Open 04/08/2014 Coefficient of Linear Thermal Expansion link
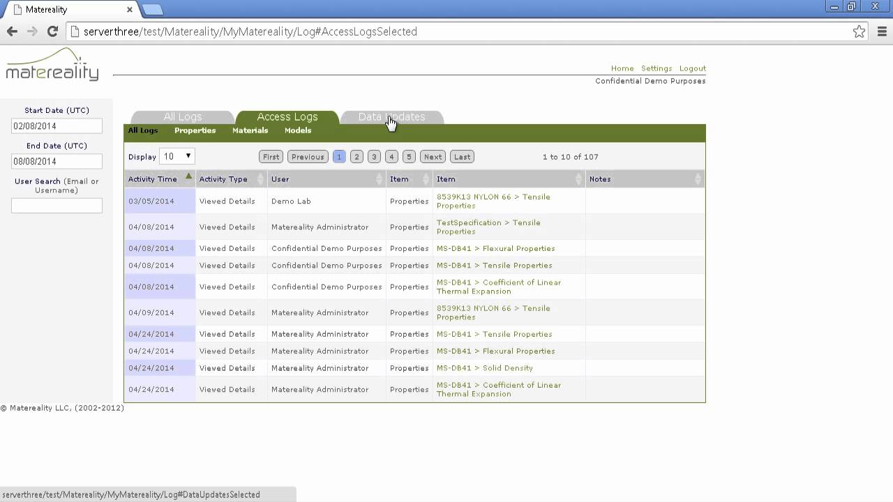 (499, 287)
